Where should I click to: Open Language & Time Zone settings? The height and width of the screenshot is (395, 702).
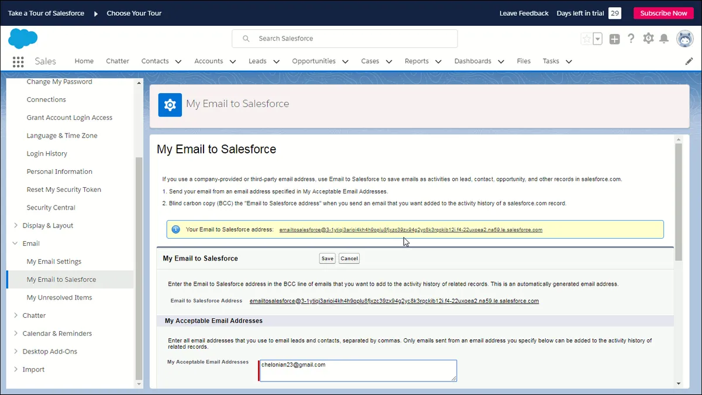pos(62,136)
